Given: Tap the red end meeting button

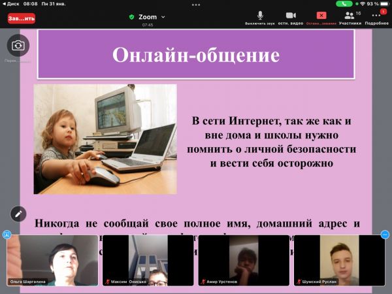Looking at the screenshot, I should click(x=21, y=18).
